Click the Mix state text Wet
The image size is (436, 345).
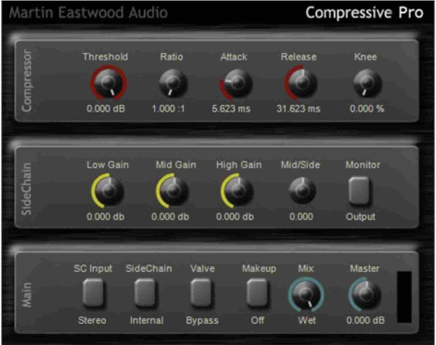(307, 321)
